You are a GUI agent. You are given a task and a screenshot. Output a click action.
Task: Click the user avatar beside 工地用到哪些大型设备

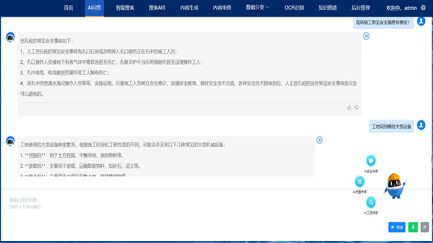tap(421, 125)
